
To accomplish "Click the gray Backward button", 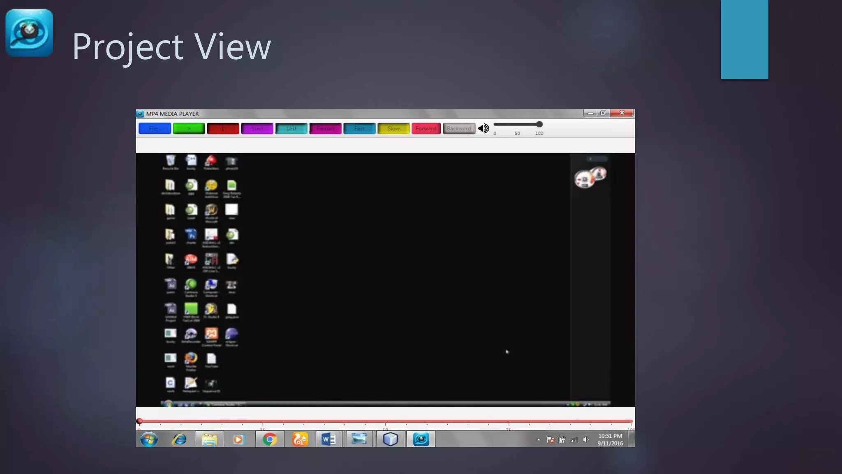I will point(459,128).
